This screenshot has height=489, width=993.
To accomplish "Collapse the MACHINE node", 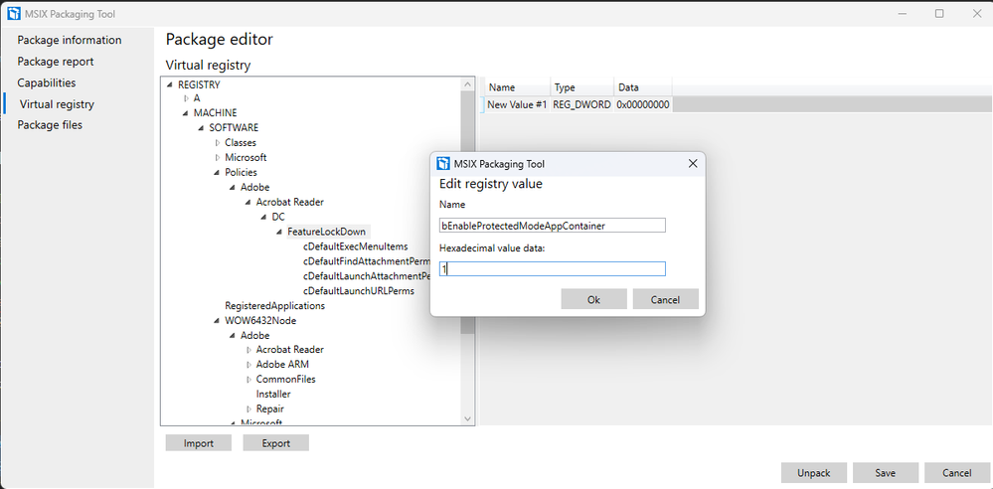I will pos(186,113).
